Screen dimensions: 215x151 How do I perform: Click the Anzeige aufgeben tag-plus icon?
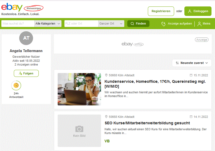coord(164,24)
